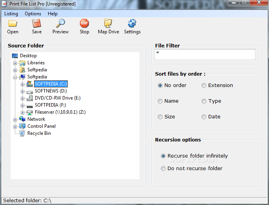Expand the Fileserver (Z:) node

tap(22, 112)
